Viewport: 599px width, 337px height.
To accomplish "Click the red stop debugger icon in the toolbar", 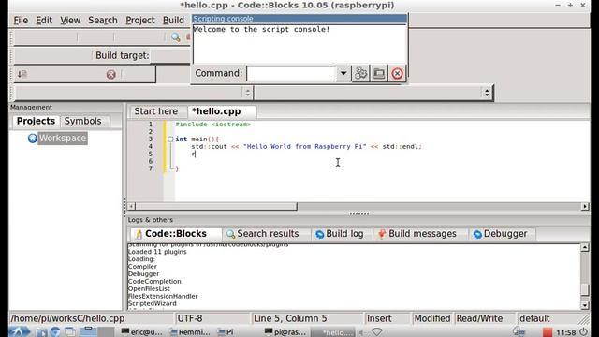I will pos(111,75).
